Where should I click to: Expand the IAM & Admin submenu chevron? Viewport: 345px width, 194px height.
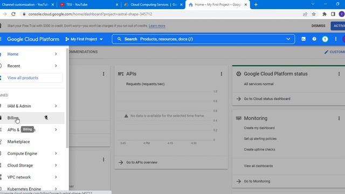point(56,106)
